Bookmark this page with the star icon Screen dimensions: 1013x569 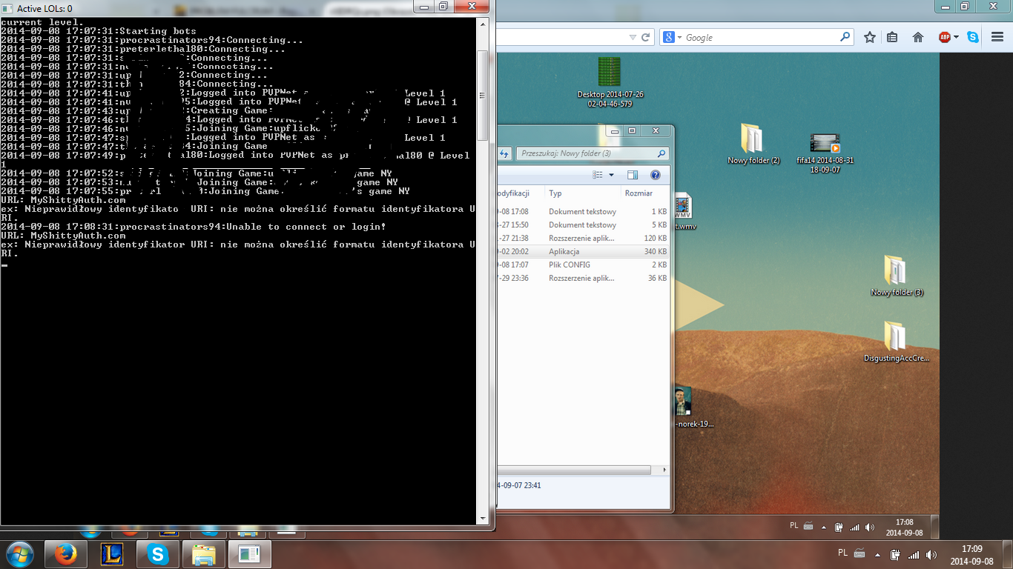coord(870,37)
